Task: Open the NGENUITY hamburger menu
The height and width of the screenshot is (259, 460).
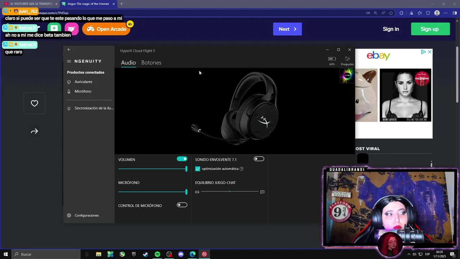Action: (69, 61)
